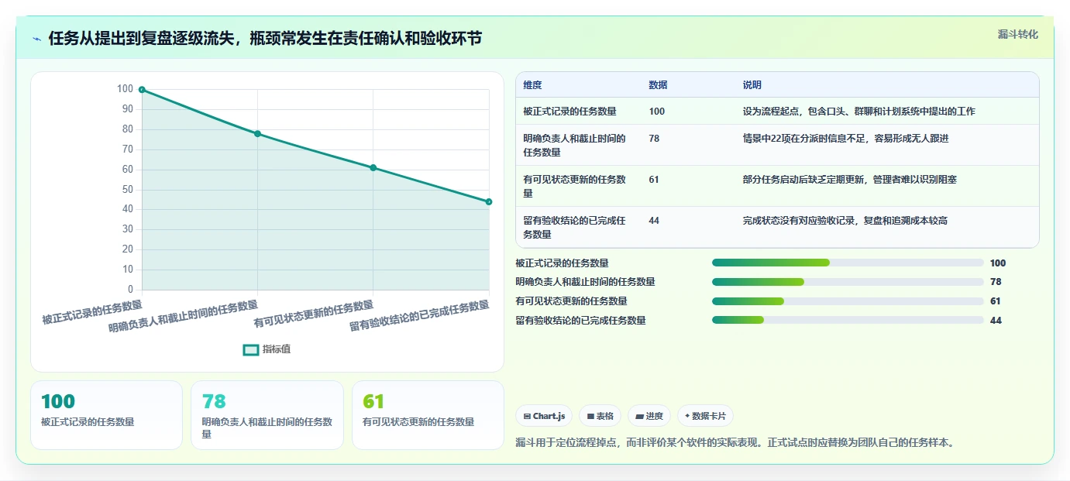Image resolution: width=1070 pixels, height=481 pixels.
Task: Click the 数据卡片 chip
Action: point(705,416)
